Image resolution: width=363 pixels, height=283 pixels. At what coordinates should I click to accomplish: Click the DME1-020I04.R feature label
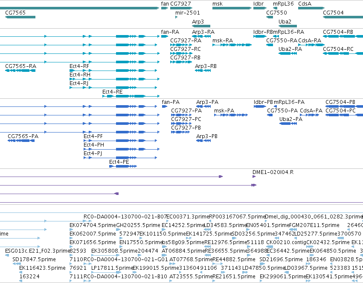(273, 172)
